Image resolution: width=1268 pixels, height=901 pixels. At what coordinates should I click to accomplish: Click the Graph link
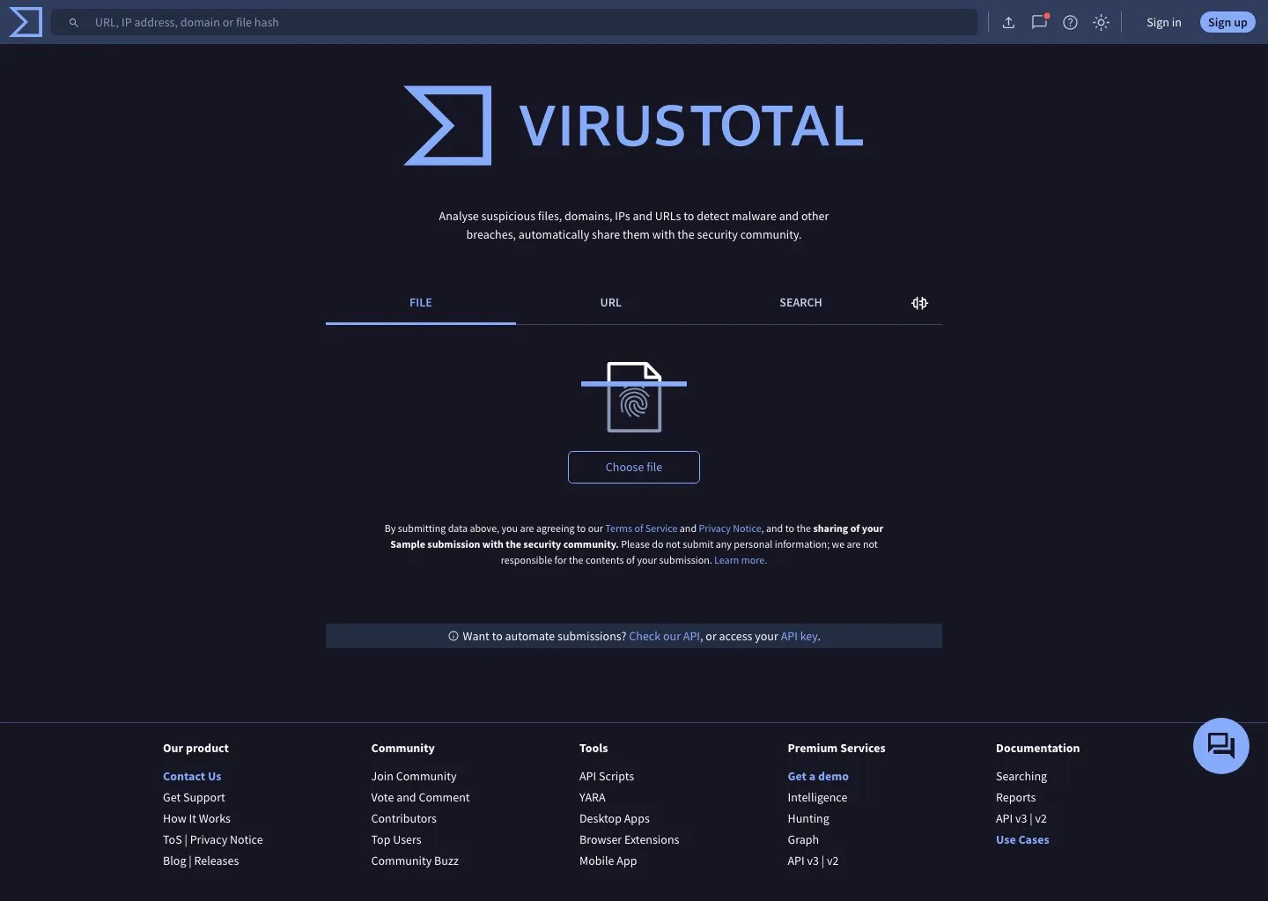click(803, 840)
